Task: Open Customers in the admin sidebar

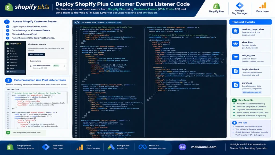Action: point(14,57)
